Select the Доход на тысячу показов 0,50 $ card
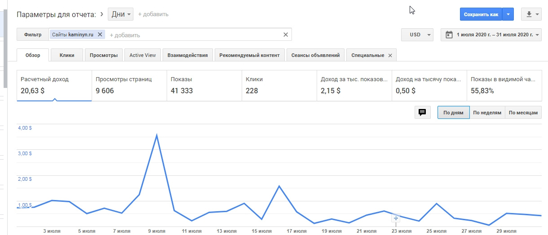The width and height of the screenshot is (548, 235). [x=429, y=85]
